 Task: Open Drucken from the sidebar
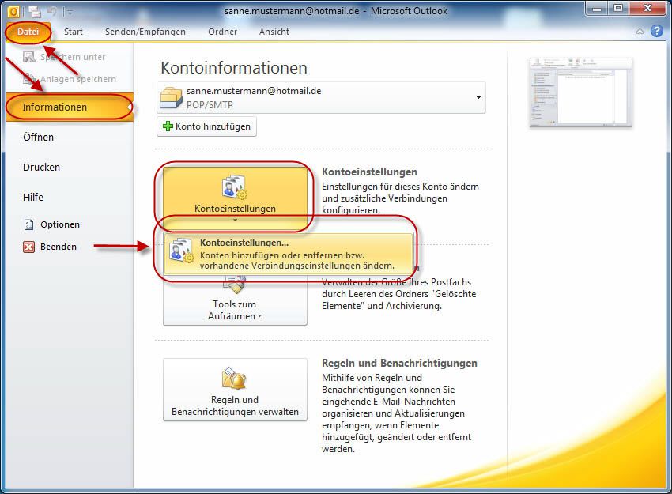click(41, 167)
